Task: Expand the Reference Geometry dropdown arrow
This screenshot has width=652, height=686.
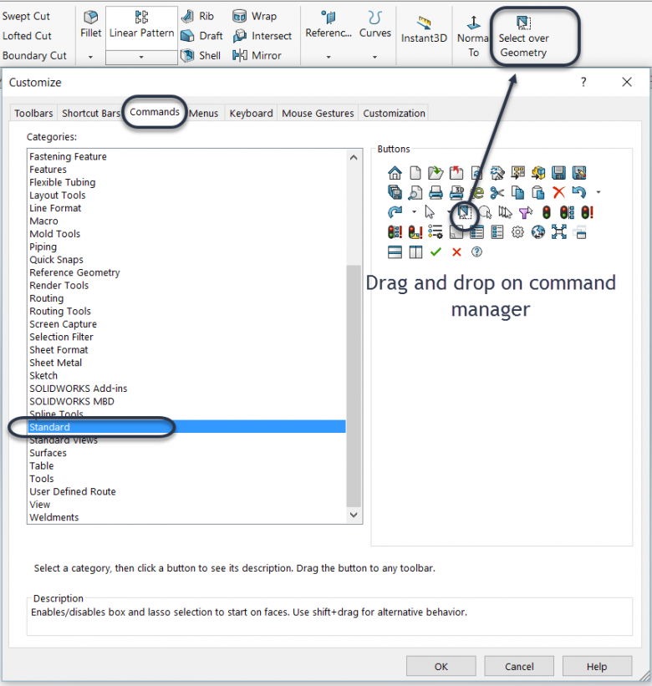Action: point(329,57)
